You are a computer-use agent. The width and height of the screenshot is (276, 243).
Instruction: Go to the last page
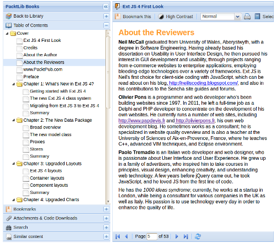186,236
